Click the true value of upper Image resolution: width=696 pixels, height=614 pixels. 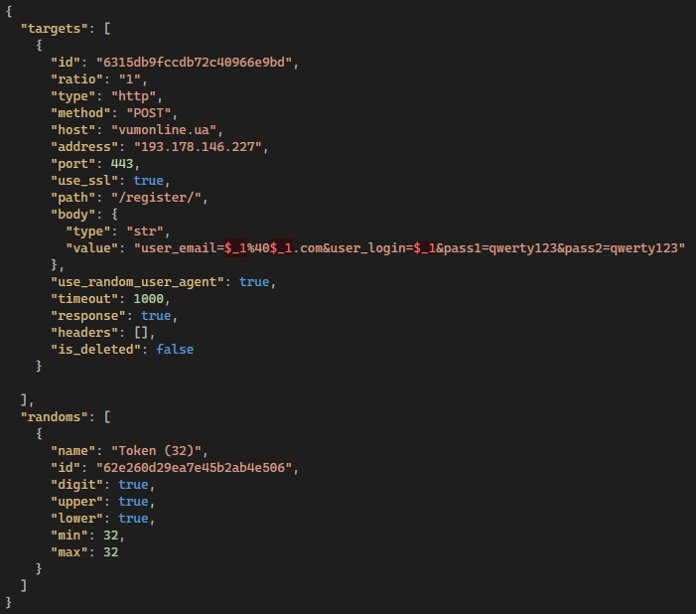pyautogui.click(x=134, y=501)
